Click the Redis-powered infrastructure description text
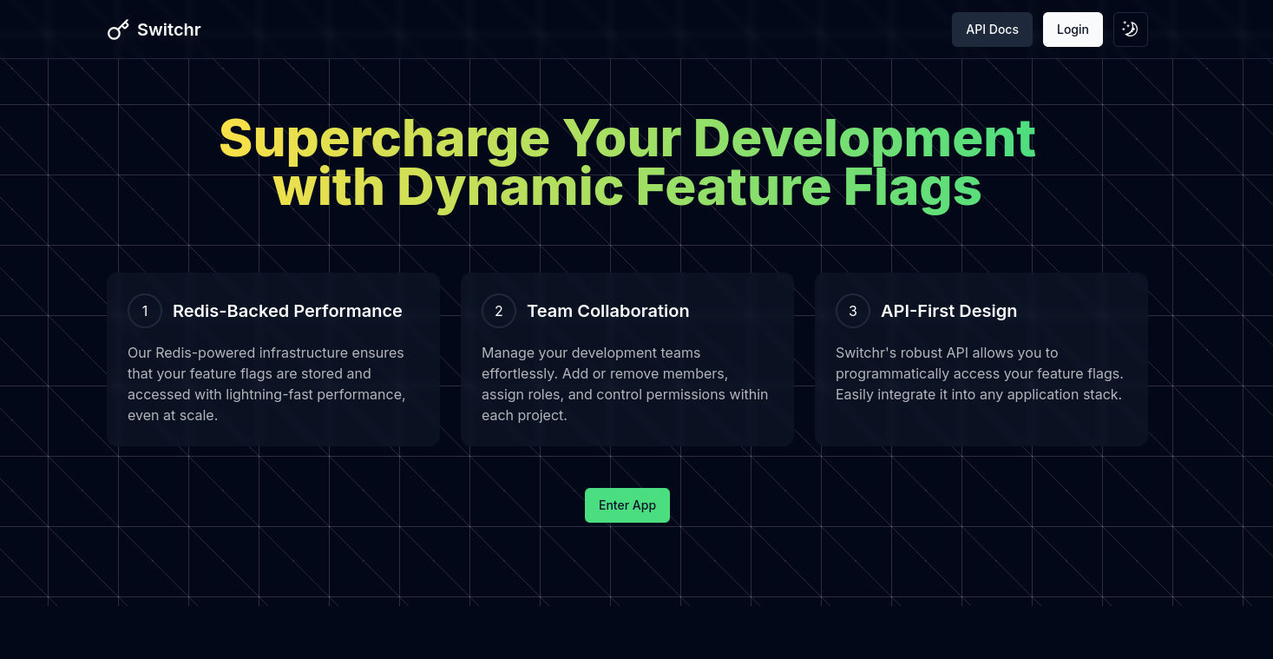Screen dimensions: 1273x659 [x=266, y=384]
